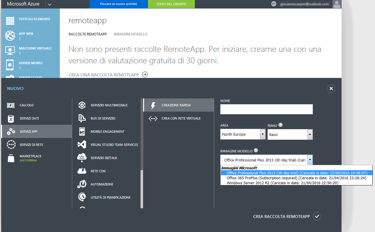Open the Macchine Virtuali monitor icon
Screen dimensions: 375x232
click(x=10, y=50)
